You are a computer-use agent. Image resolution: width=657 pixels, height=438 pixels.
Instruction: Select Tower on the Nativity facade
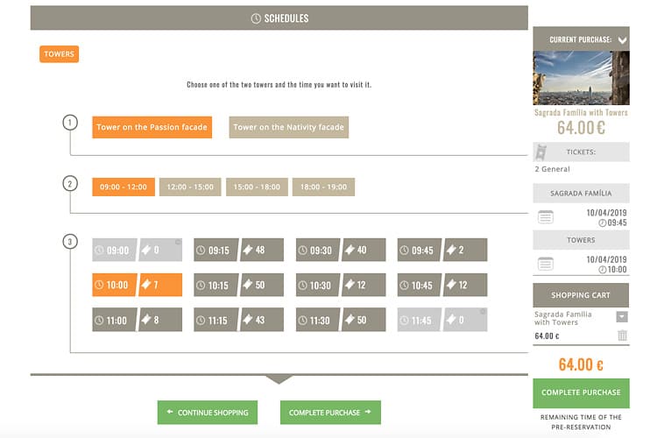(288, 127)
